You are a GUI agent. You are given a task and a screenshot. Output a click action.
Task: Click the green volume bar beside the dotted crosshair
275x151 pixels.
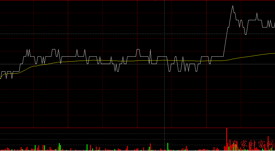coord(168,147)
